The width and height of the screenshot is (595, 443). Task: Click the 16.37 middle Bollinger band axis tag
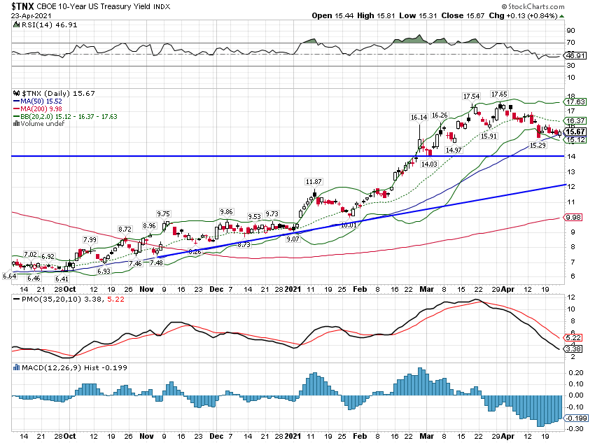pyautogui.click(x=576, y=120)
